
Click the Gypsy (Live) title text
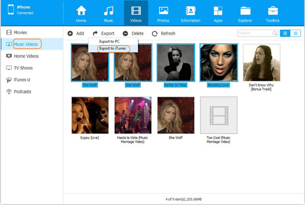click(x=89, y=138)
